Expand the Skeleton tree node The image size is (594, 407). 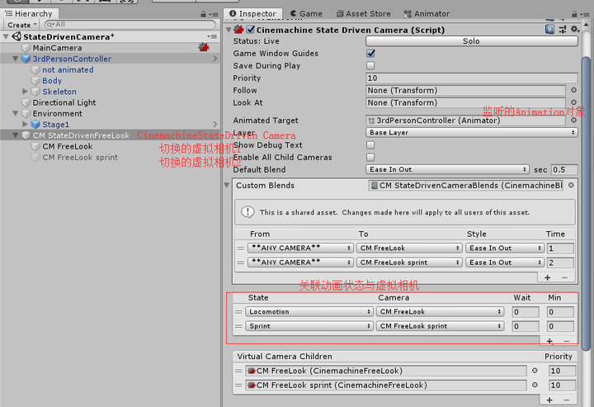[x=25, y=92]
